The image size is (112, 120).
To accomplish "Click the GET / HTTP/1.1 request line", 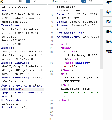I will [x=14, y=7].
